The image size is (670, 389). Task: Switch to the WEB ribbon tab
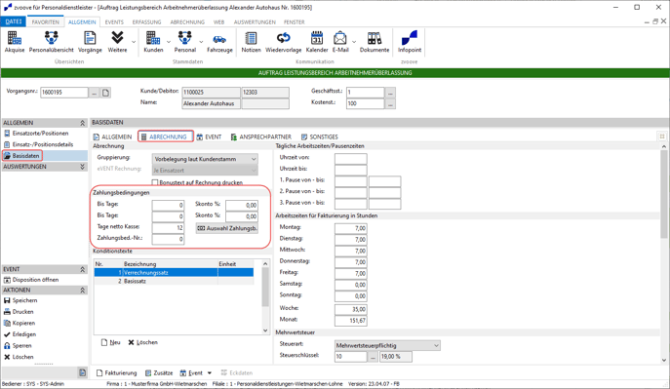[218, 22]
